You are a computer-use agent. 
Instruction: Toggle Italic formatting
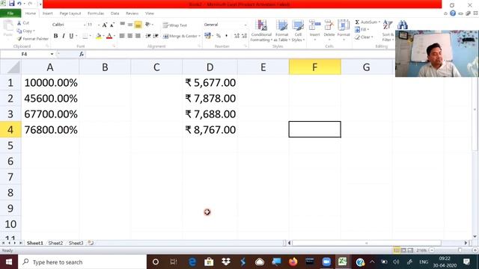(64, 36)
